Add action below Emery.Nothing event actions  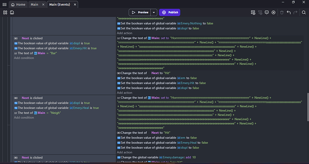pos(124,33)
